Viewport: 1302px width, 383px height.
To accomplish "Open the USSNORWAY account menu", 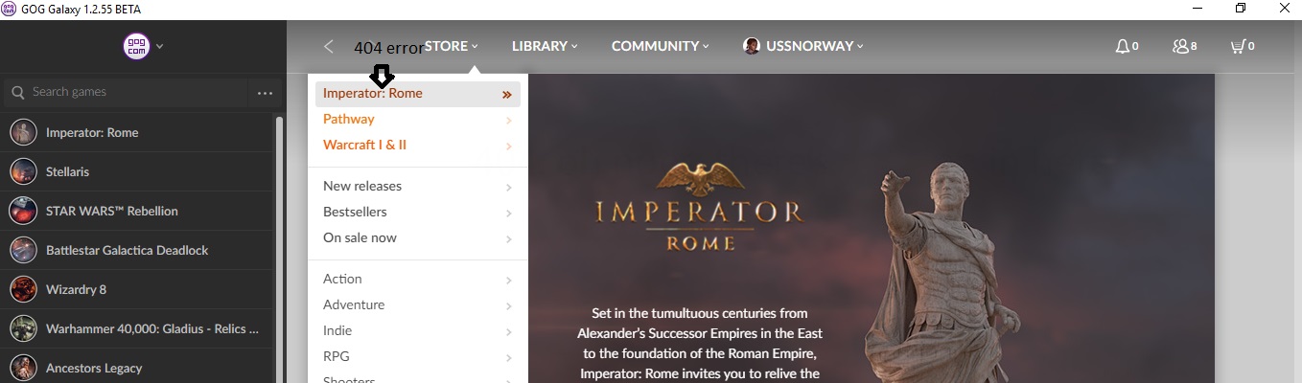I will pos(815,46).
